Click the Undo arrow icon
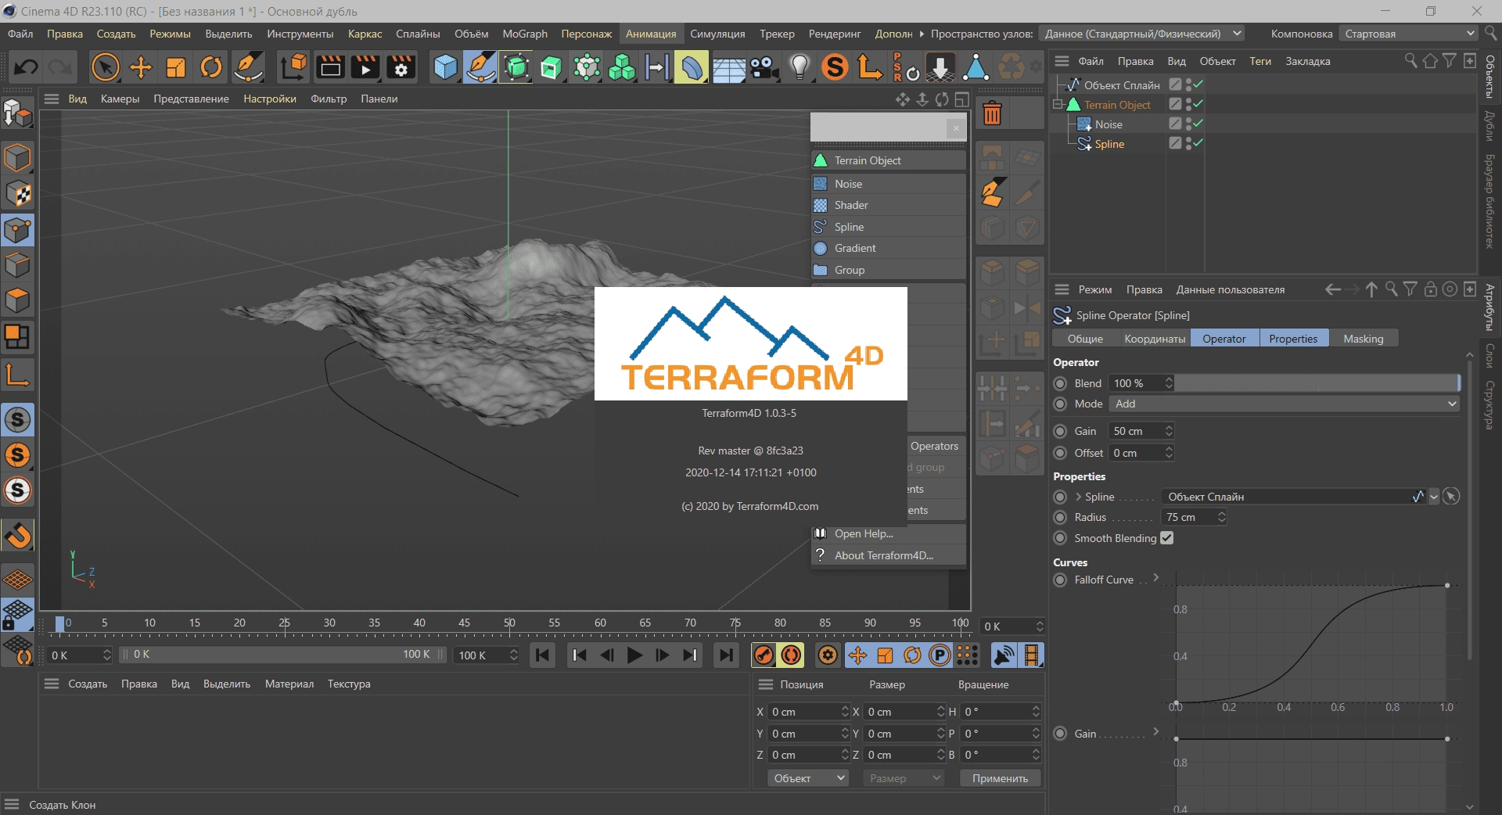The width and height of the screenshot is (1502, 815). (x=26, y=67)
